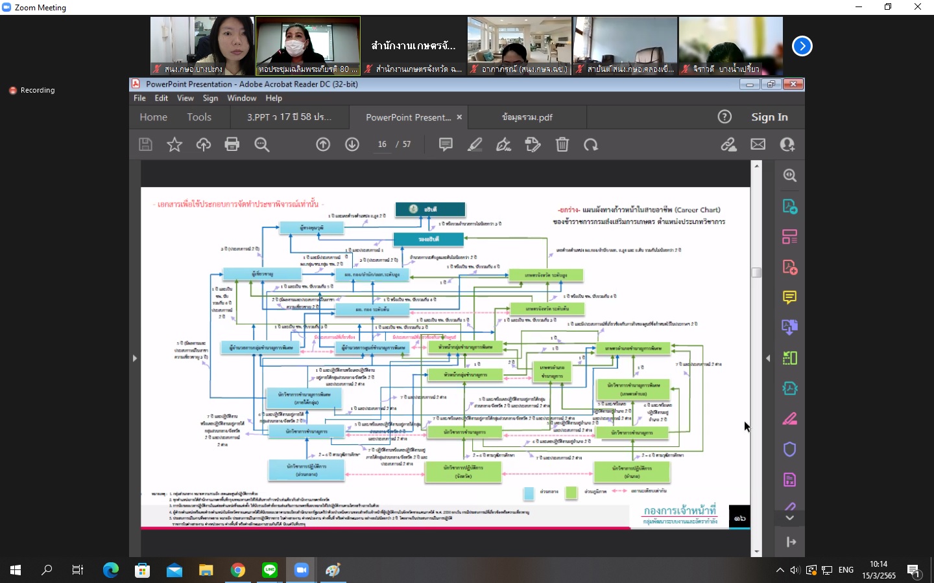
Task: Open the Acrobat Help question mark
Action: [724, 117]
